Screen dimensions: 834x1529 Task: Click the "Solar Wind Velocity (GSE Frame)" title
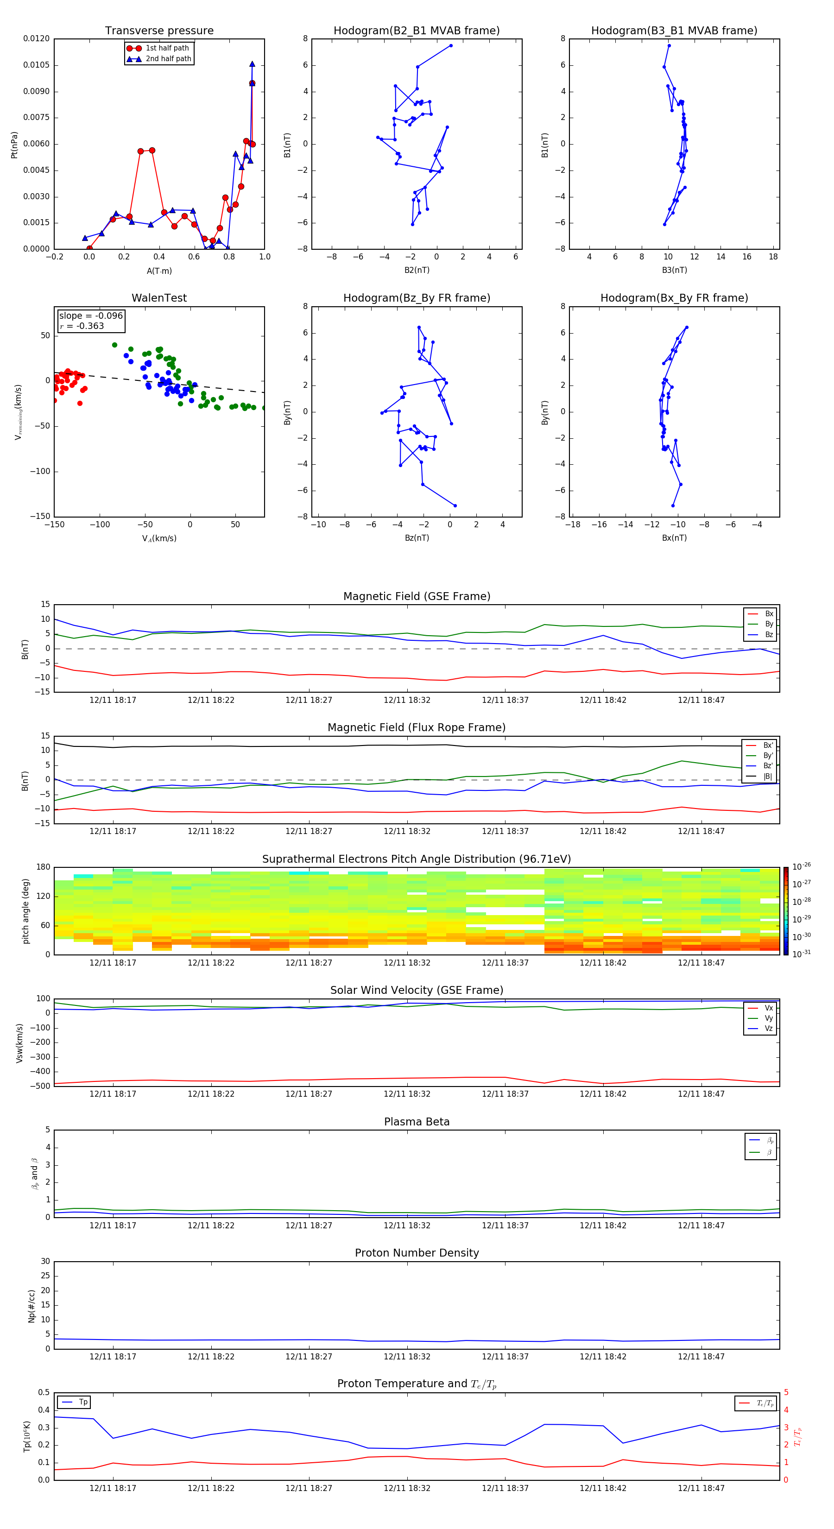(417, 991)
